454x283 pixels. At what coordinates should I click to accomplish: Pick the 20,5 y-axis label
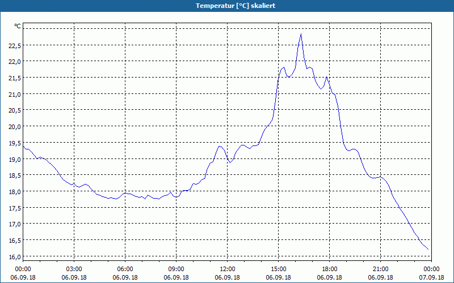pos(15,110)
